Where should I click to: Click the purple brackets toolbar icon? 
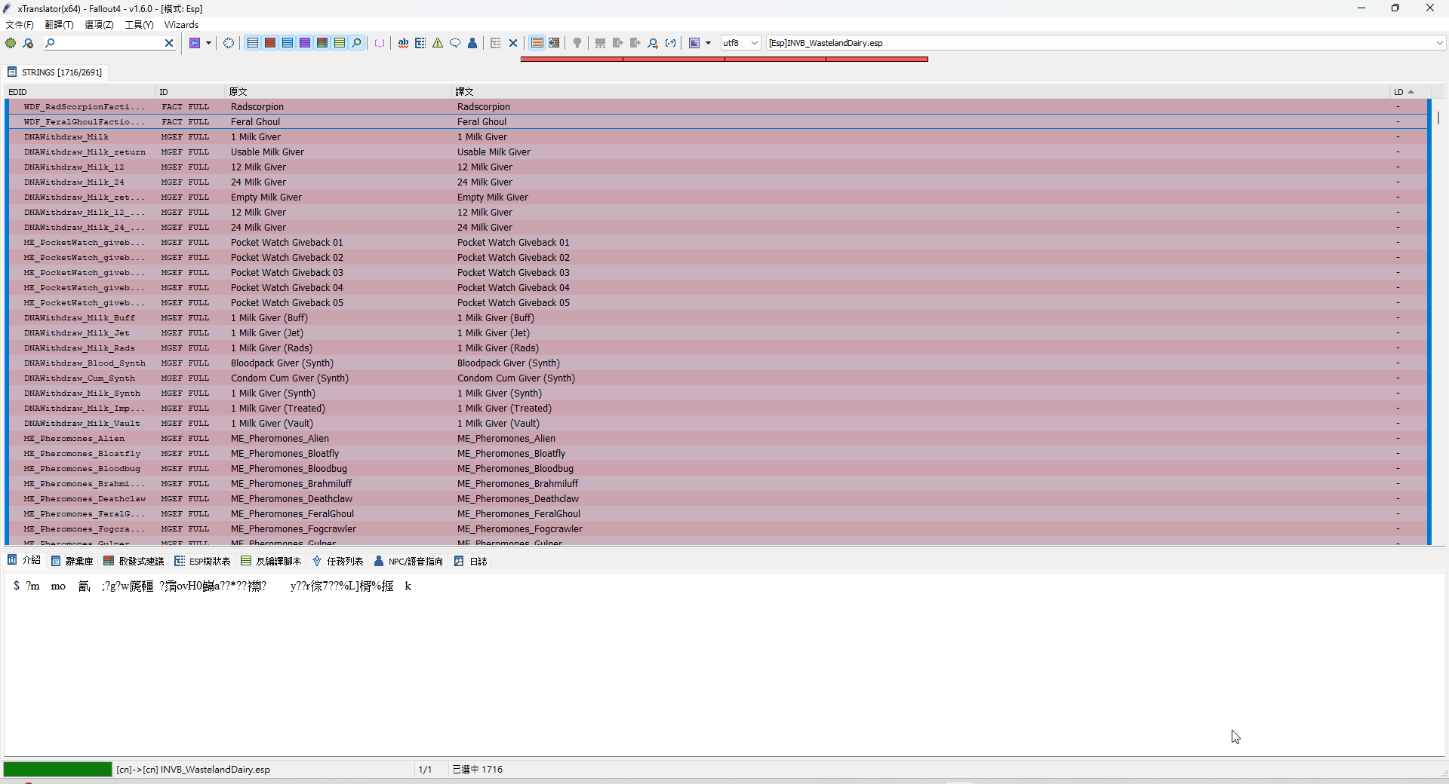pos(380,43)
